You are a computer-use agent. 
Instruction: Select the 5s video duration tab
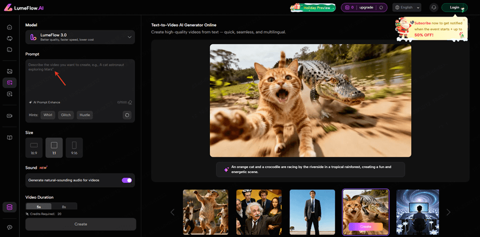[38, 207]
